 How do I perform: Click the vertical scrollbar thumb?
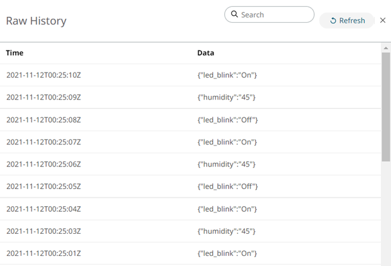coord(386,107)
